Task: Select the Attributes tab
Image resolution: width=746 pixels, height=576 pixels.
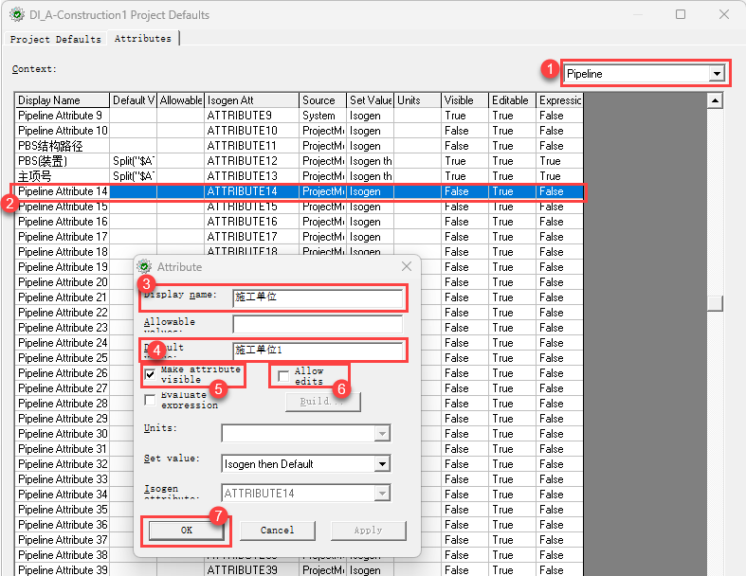Action: pos(143,39)
